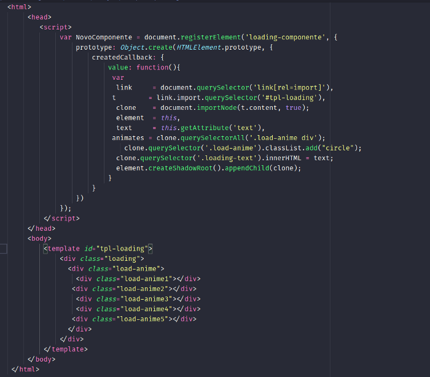Click the closing </head> tag
Screen dimensions: 430x377
(x=41, y=228)
